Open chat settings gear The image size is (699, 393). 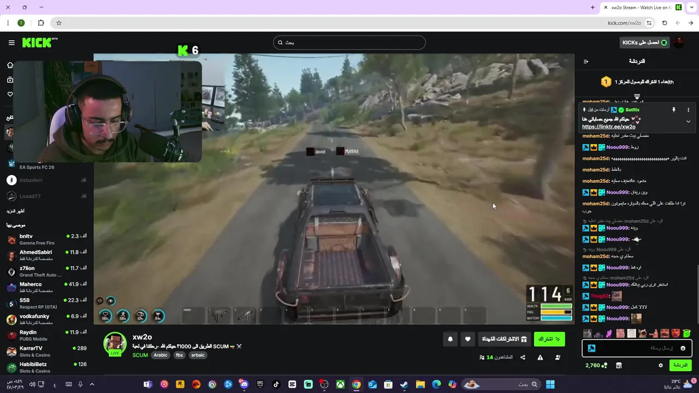[661, 365]
